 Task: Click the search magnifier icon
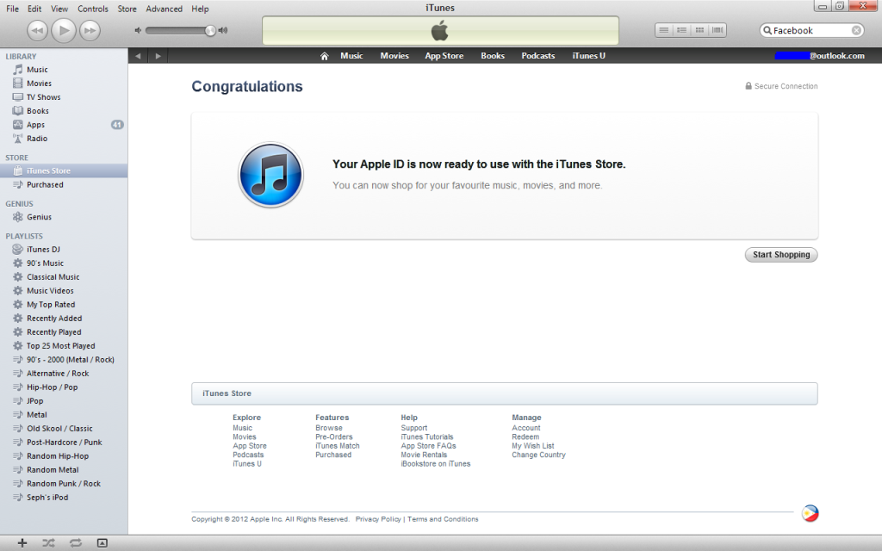coord(767,30)
